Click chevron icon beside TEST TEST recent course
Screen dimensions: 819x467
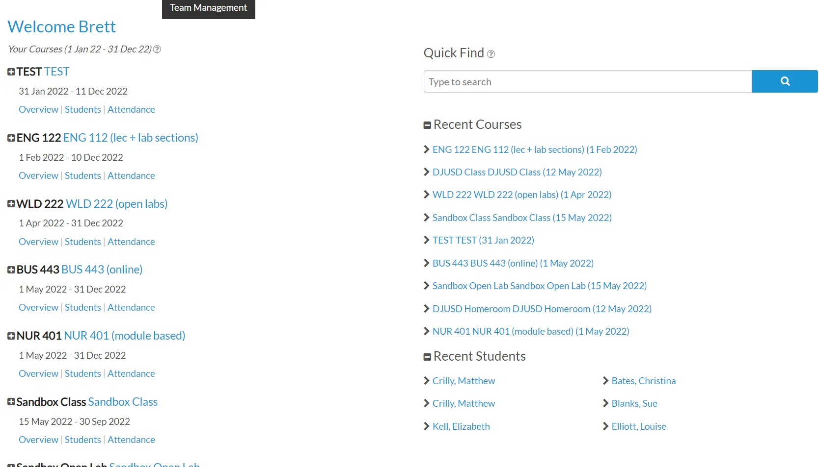[x=427, y=240]
